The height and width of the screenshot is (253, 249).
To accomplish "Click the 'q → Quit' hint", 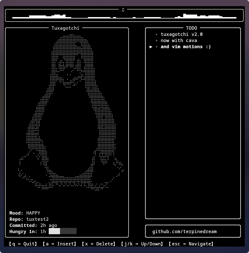I will (x=23, y=244).
